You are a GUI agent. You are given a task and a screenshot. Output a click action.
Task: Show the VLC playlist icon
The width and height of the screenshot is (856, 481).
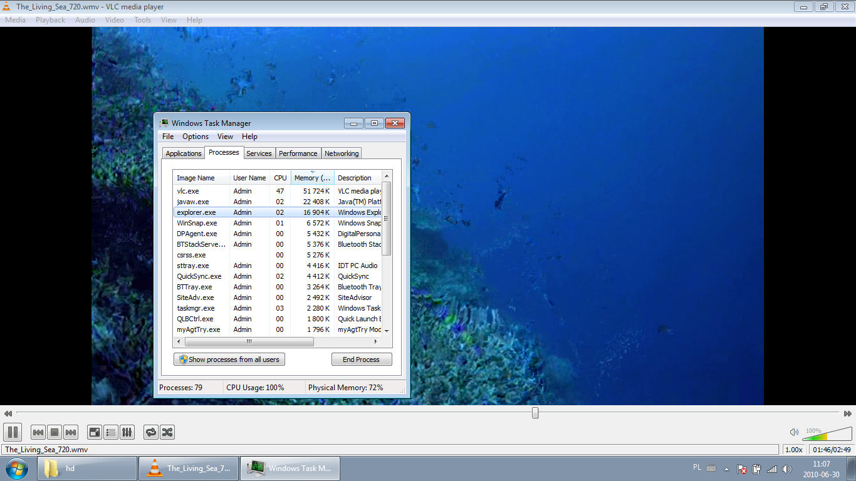111,432
